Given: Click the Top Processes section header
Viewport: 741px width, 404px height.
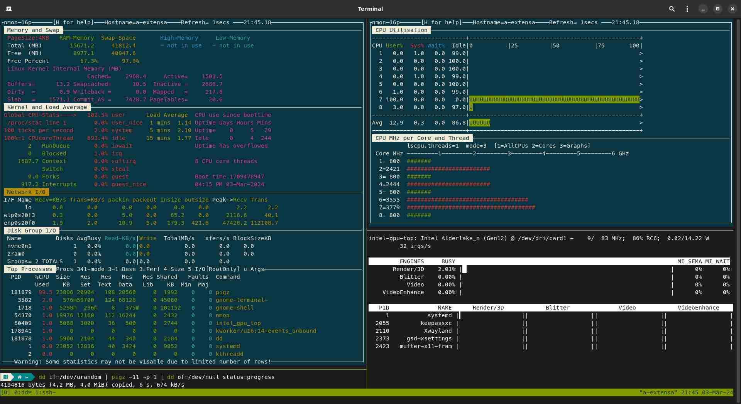Looking at the screenshot, I should pyautogui.click(x=30, y=269).
